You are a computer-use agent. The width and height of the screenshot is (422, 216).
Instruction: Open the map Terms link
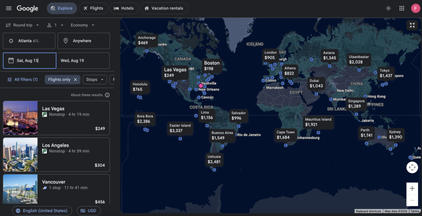pos(415,211)
